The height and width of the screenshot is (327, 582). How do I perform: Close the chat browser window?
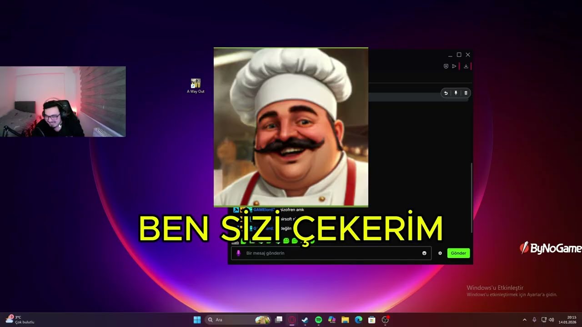coord(468,55)
